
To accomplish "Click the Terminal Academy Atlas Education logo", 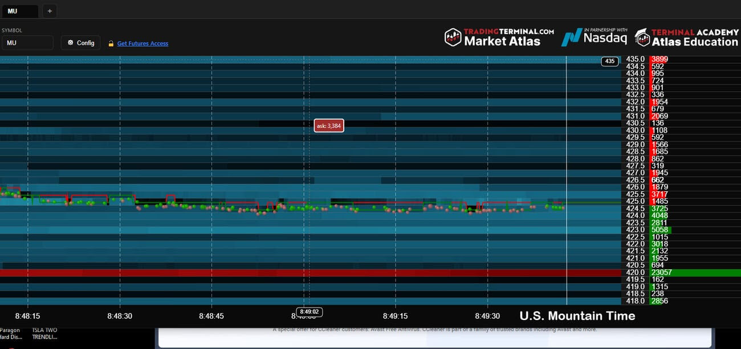I will (x=686, y=37).
